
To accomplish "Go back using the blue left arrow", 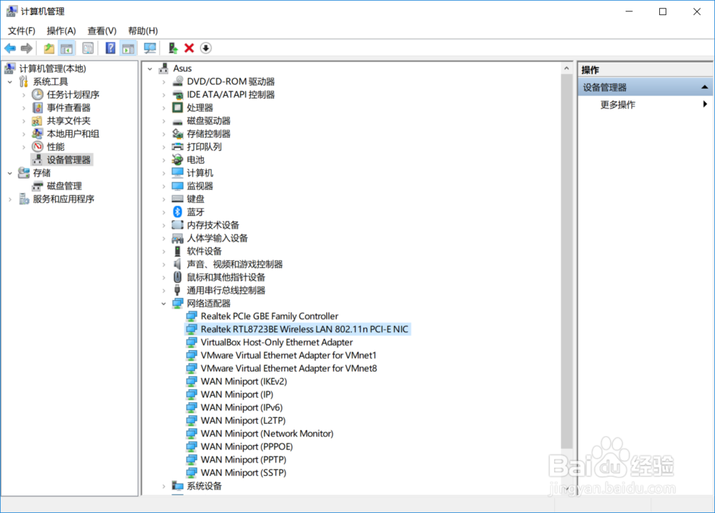I will click(10, 48).
